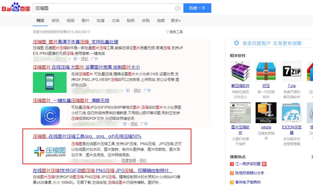Expand the 更多 dropdown menu
Viewport: 313px width, 186px height.
[176, 21]
